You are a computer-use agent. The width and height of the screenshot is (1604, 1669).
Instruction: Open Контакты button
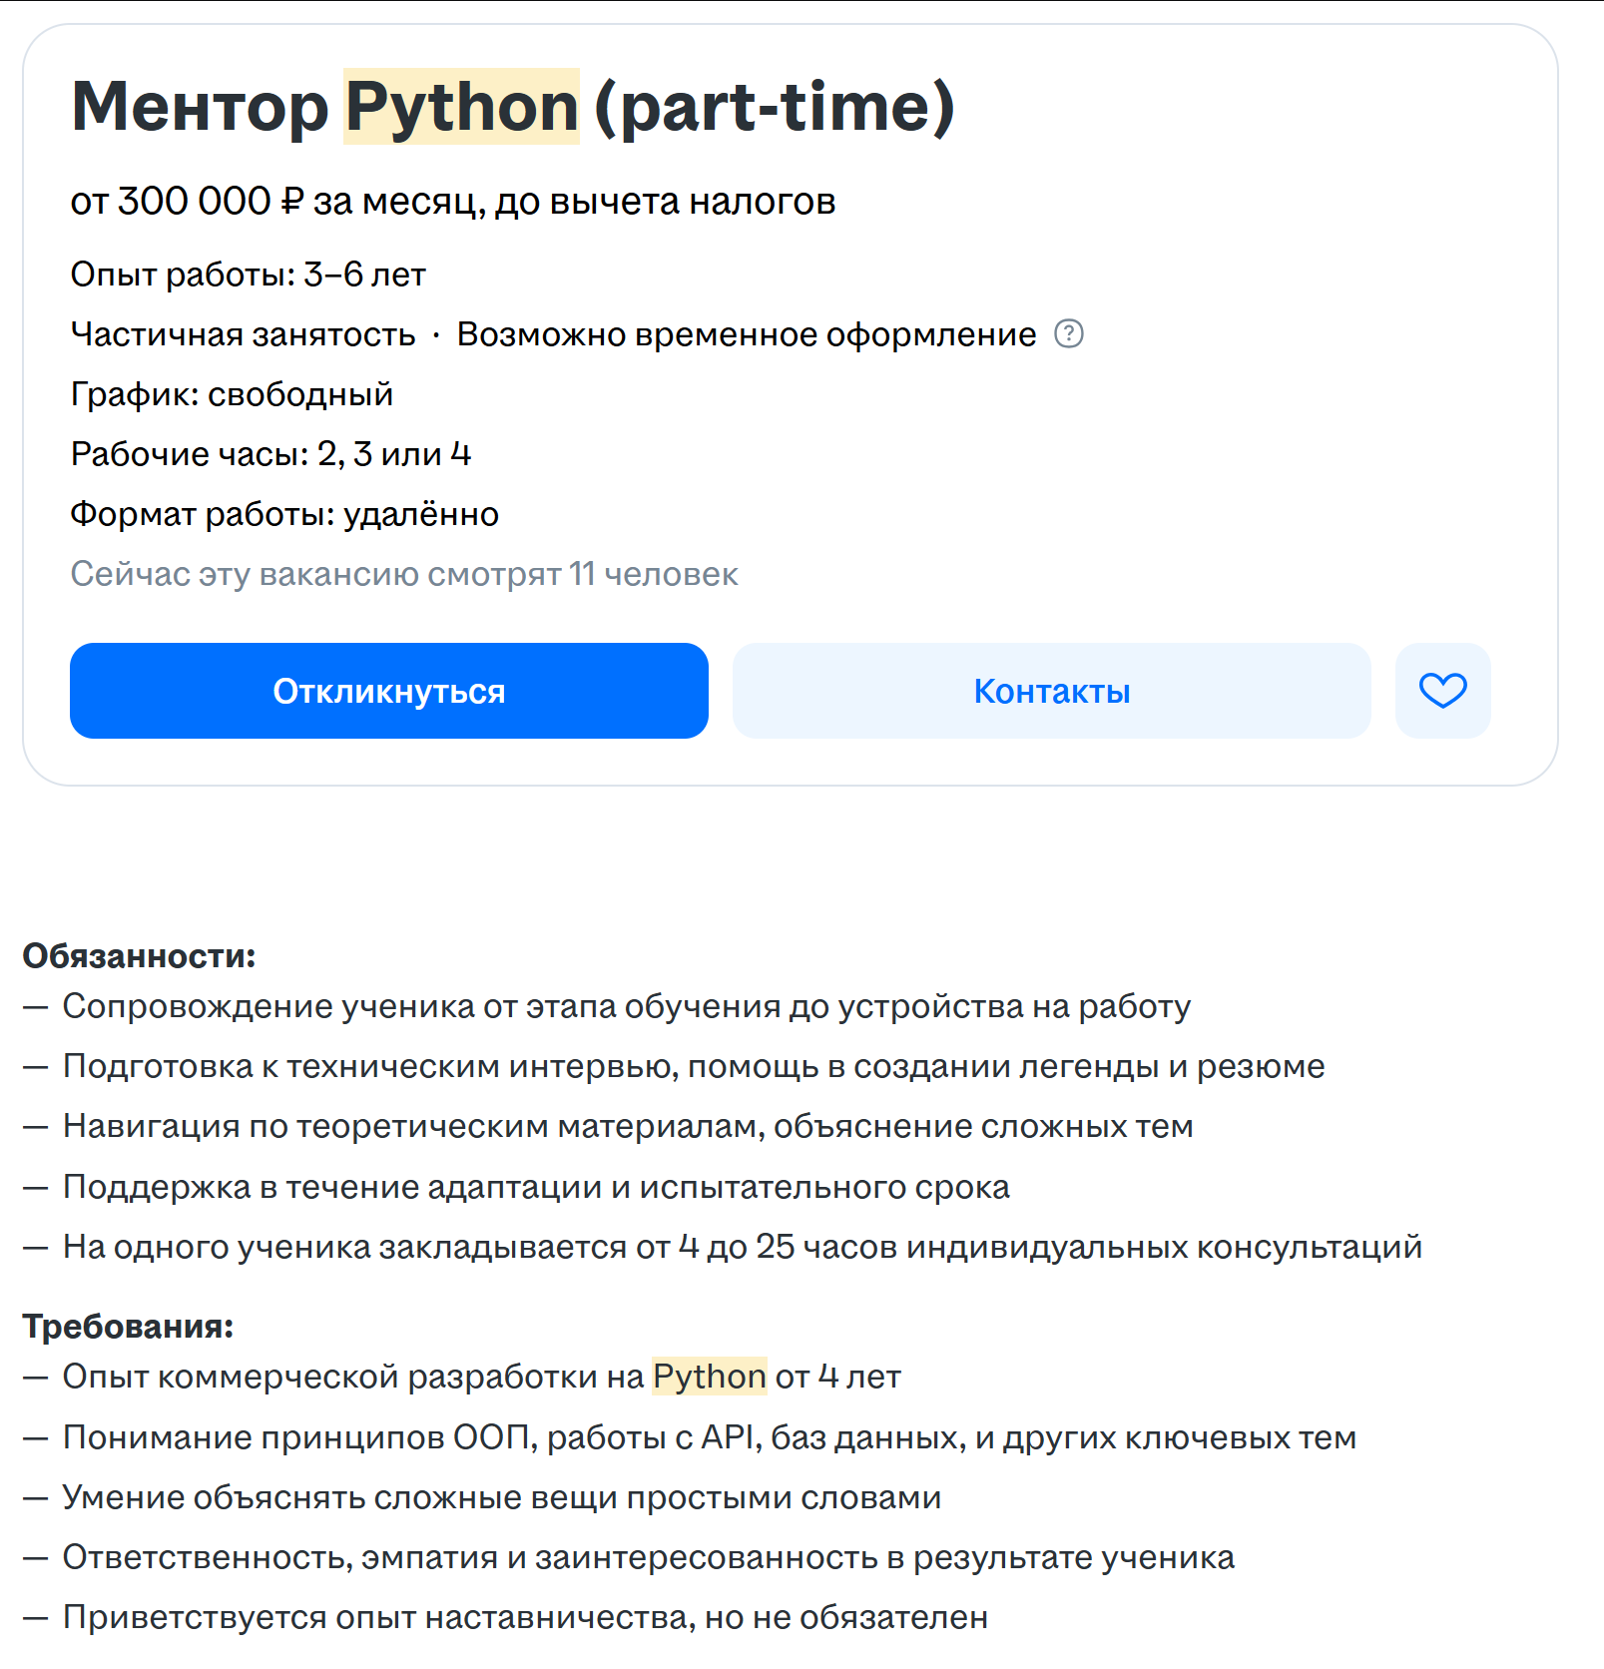click(x=1051, y=691)
